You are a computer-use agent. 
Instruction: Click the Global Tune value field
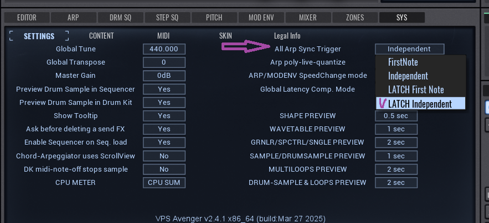164,49
